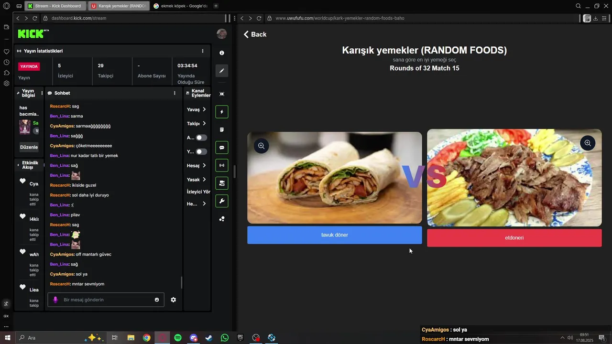Toggle the lightning bolt panel icon
Screen dimensions: 612x344
222,112
